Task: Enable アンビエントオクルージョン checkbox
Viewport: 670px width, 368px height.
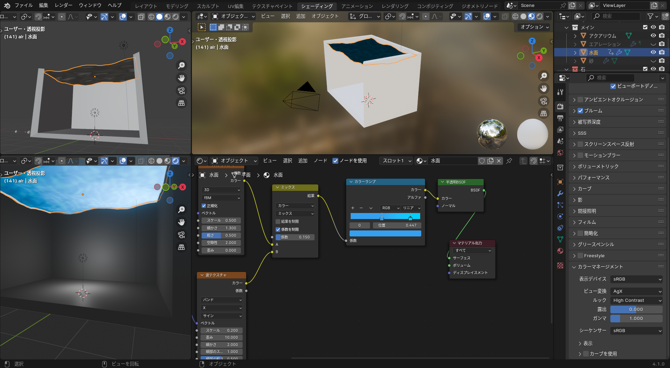Action: point(580,100)
